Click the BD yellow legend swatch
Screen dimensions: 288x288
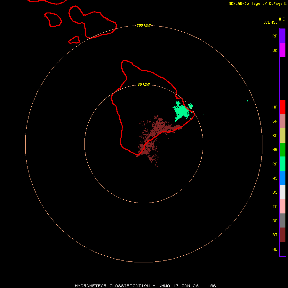point(283,135)
